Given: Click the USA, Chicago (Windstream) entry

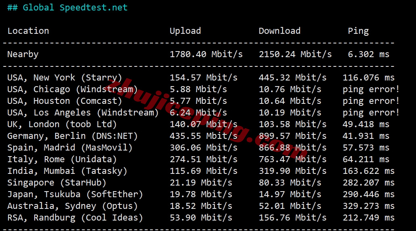Looking at the screenshot, I should (73, 89).
